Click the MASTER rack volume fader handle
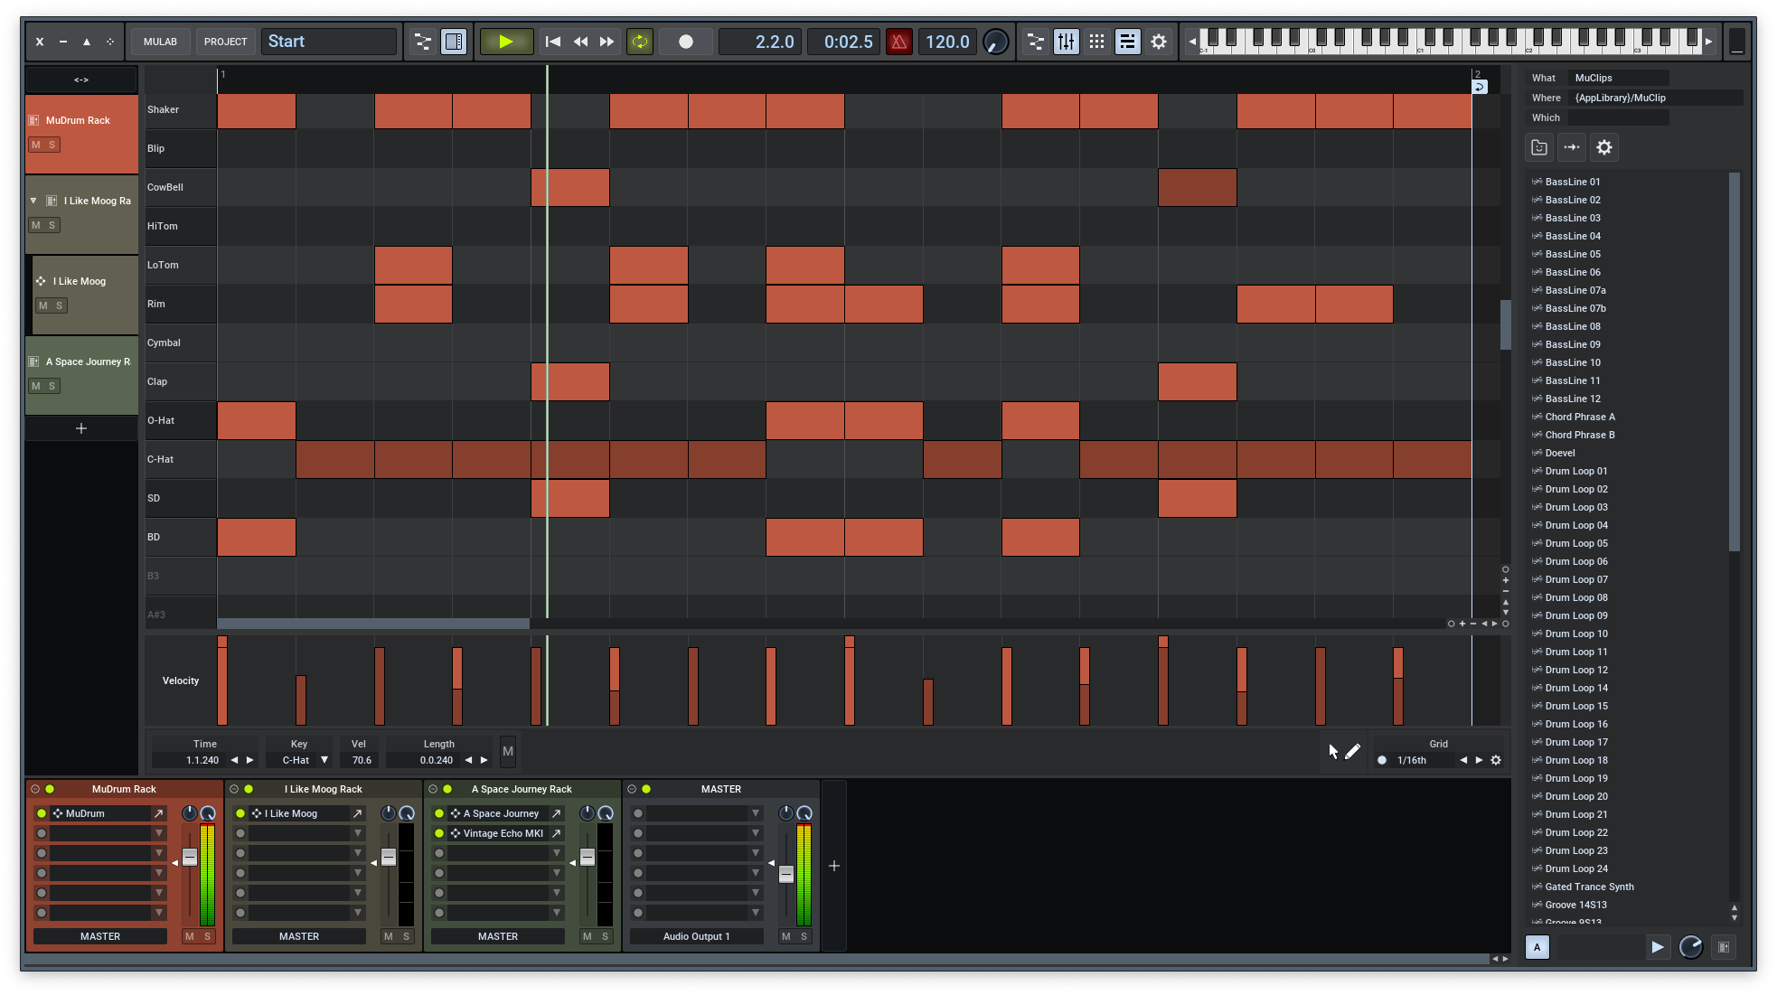The image size is (1777, 995). [786, 873]
